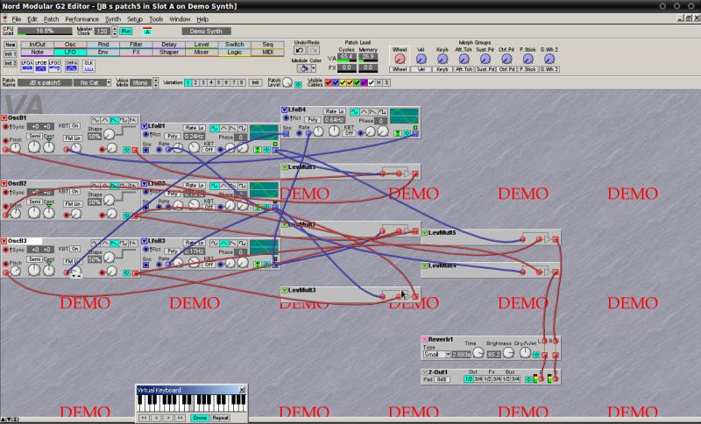
Task: Click the Reverb1 Time knob
Action: pyautogui.click(x=478, y=353)
